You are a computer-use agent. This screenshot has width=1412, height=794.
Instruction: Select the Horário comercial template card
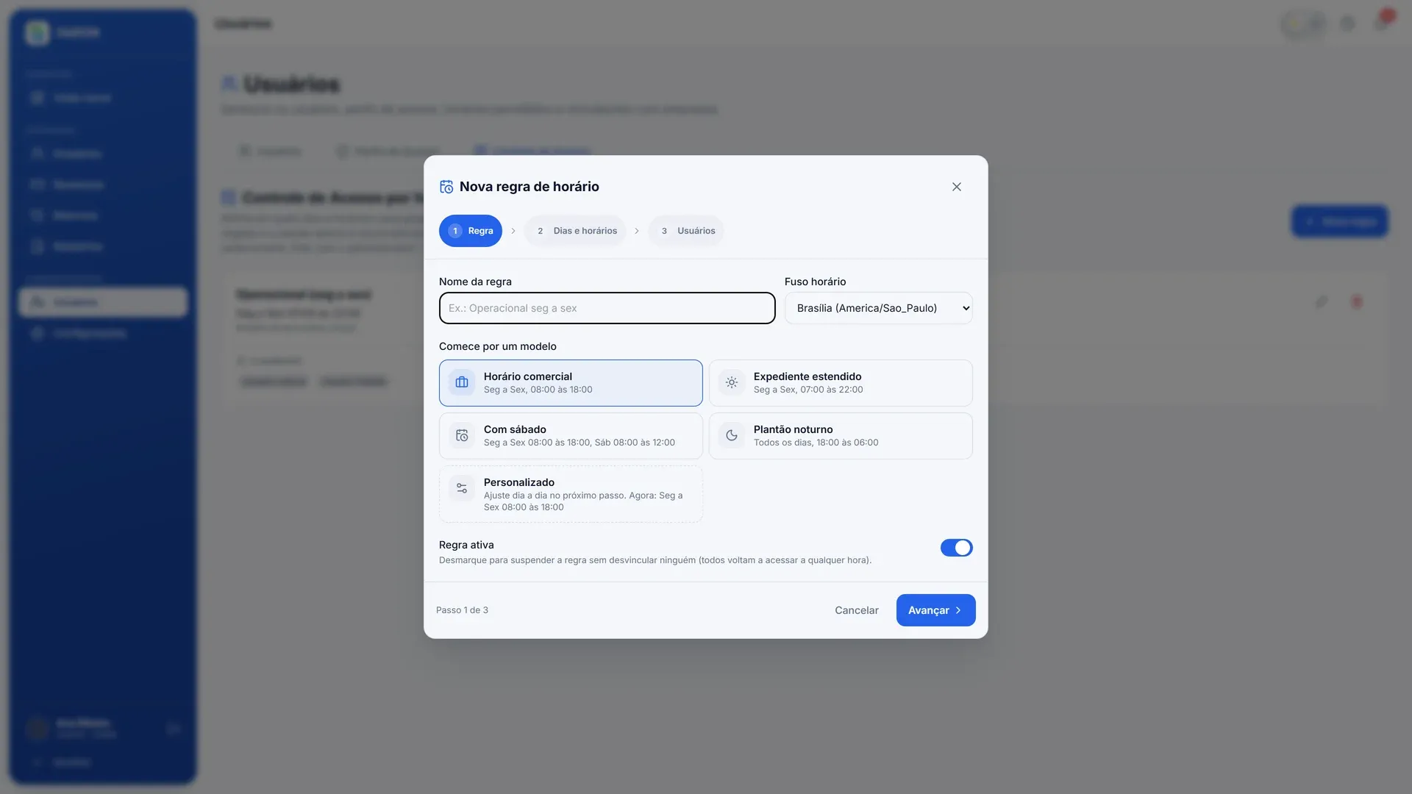pos(571,383)
